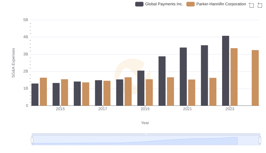Grab the left range slider handle

coord(32,140)
